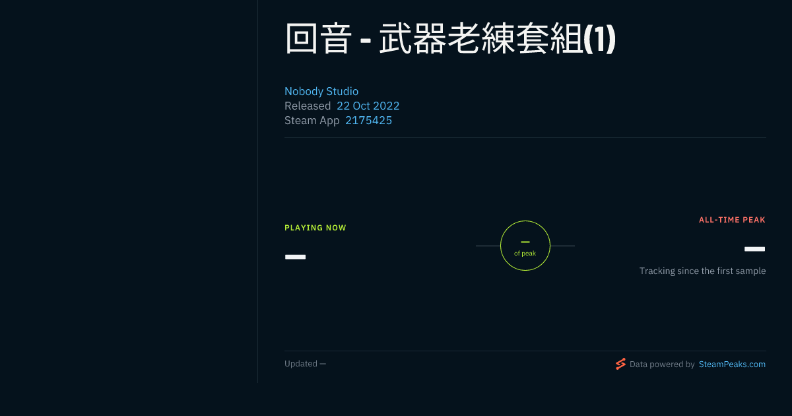
Task: Click the SteamPeaks logo icon
Action: tap(620, 364)
